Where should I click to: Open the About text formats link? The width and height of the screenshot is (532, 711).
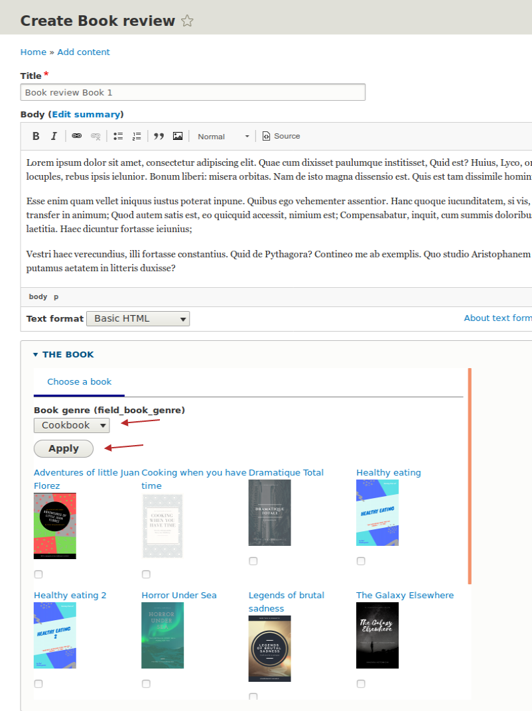[498, 318]
